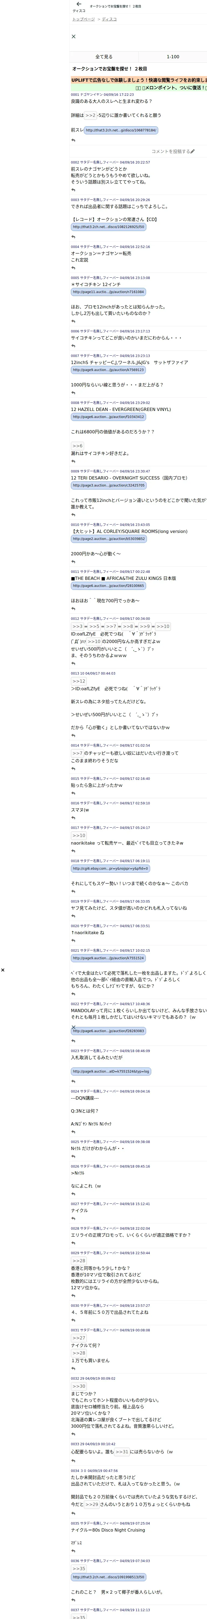Image resolution: width=207 pixels, height=1619 pixels.
Task: Click the コメントを投稿する text
Action: pos(171,151)
